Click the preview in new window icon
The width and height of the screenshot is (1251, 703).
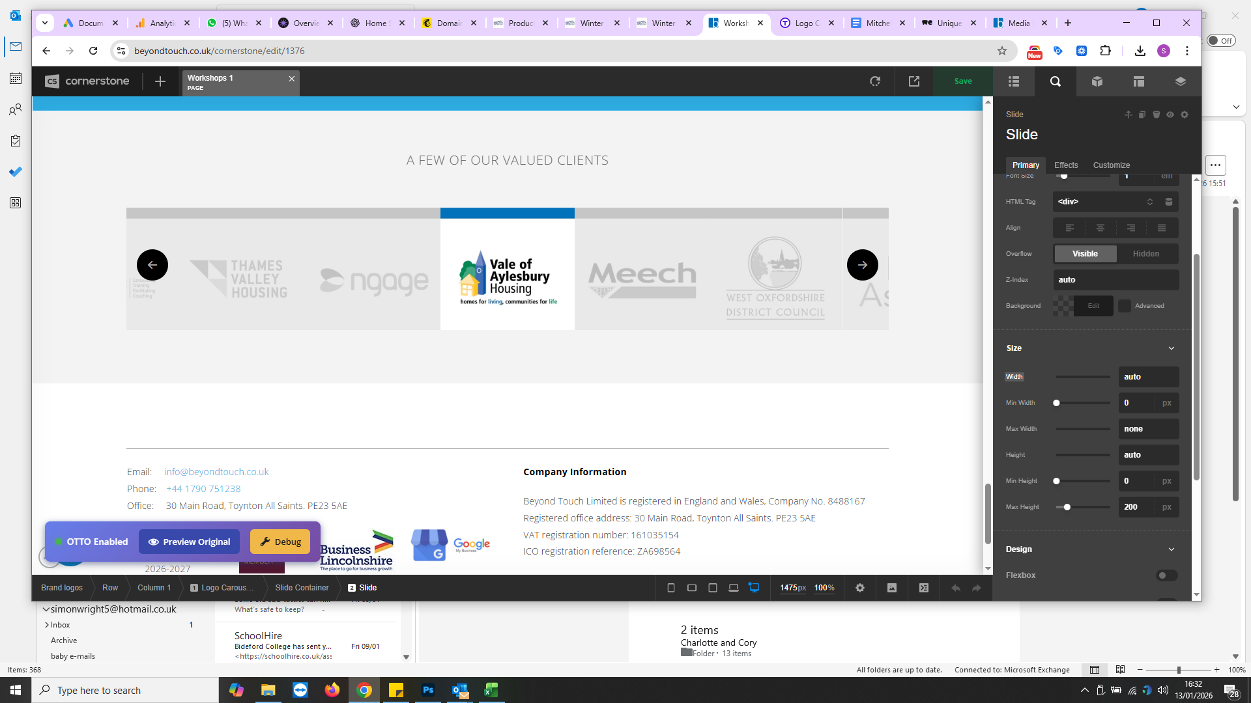913,81
